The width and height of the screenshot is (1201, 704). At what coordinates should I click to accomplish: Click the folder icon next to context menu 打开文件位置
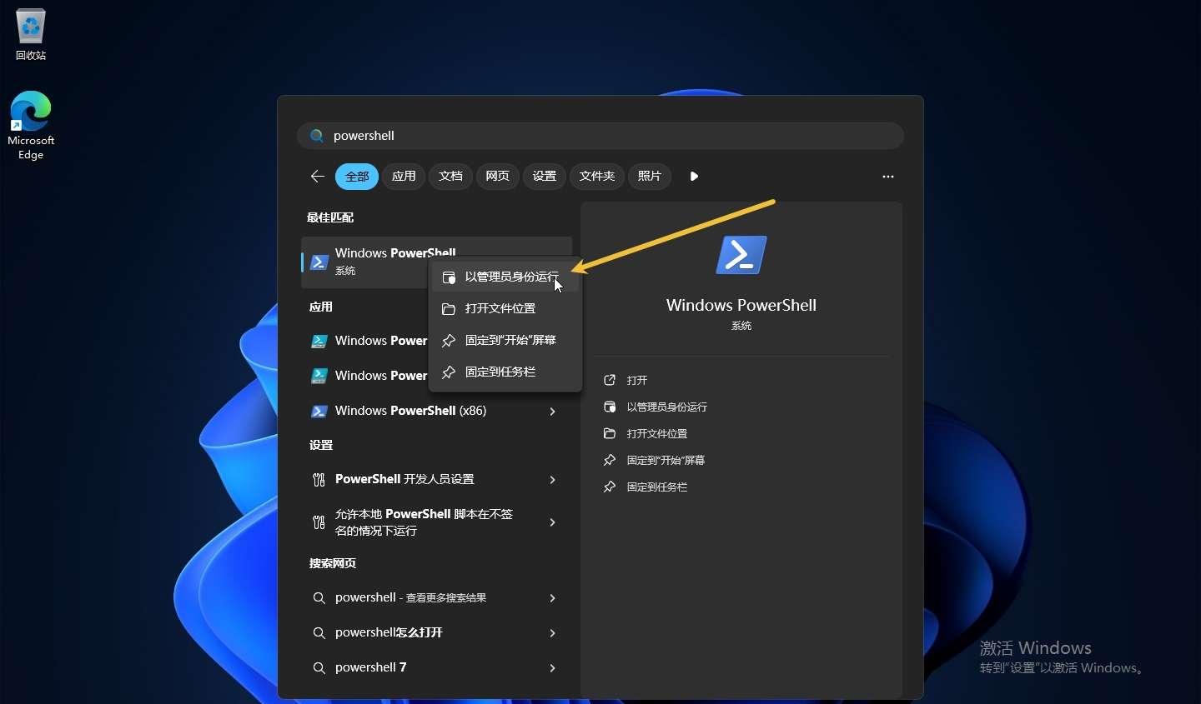pos(449,308)
